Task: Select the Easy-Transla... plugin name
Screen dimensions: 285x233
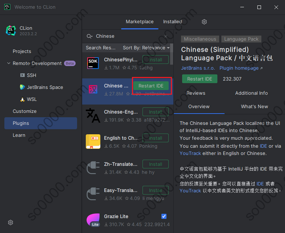Action: point(121,190)
